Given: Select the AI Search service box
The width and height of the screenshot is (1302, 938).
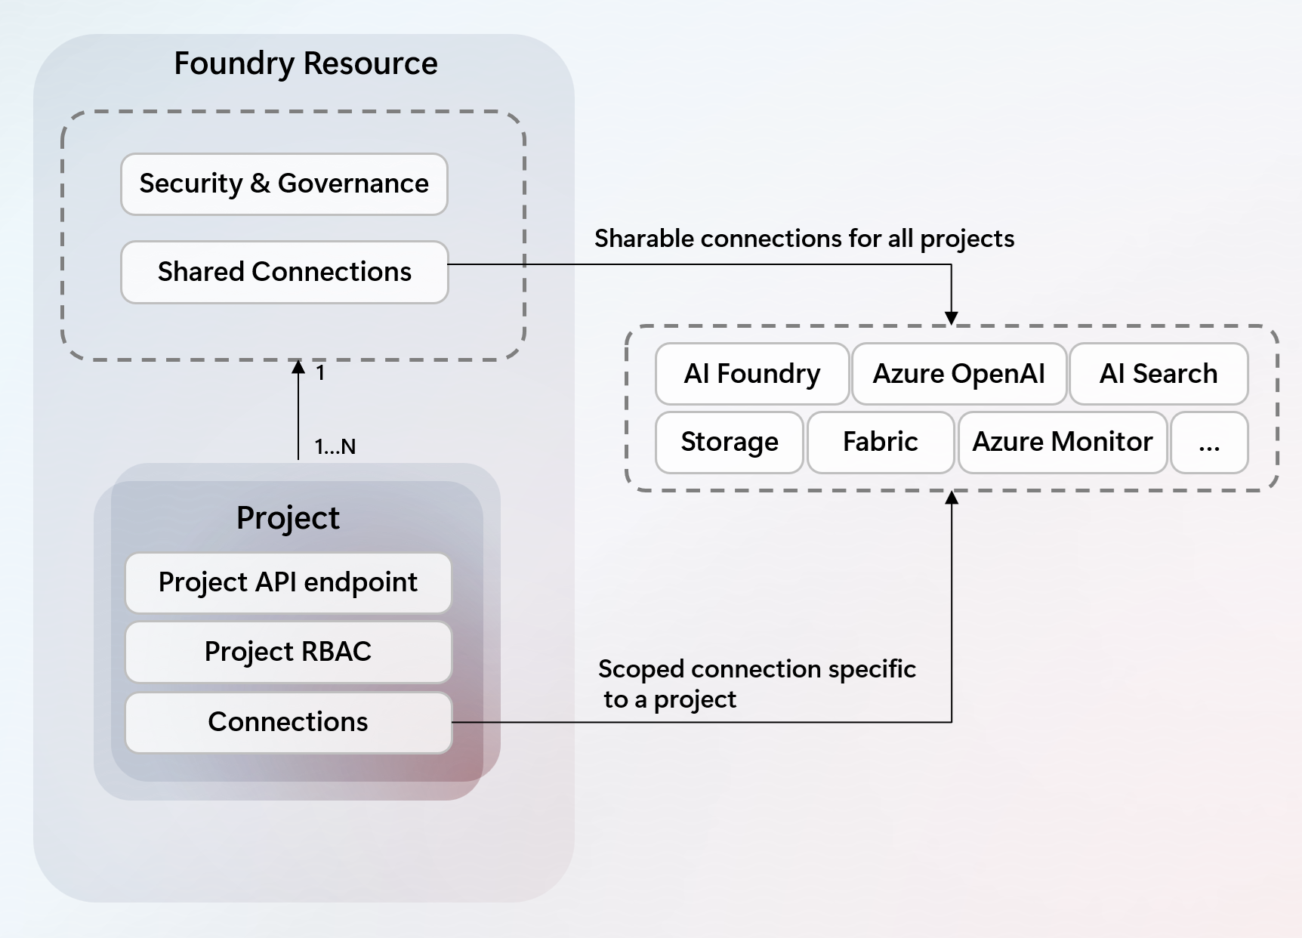Looking at the screenshot, I should [x=1158, y=374].
